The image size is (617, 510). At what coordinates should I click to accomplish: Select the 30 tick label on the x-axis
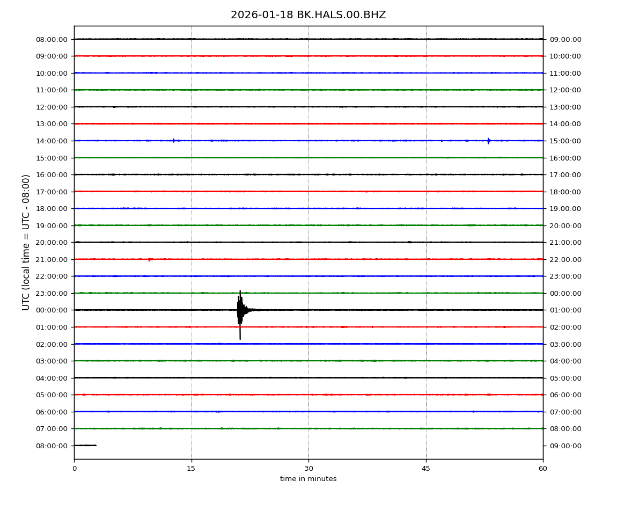308,469
